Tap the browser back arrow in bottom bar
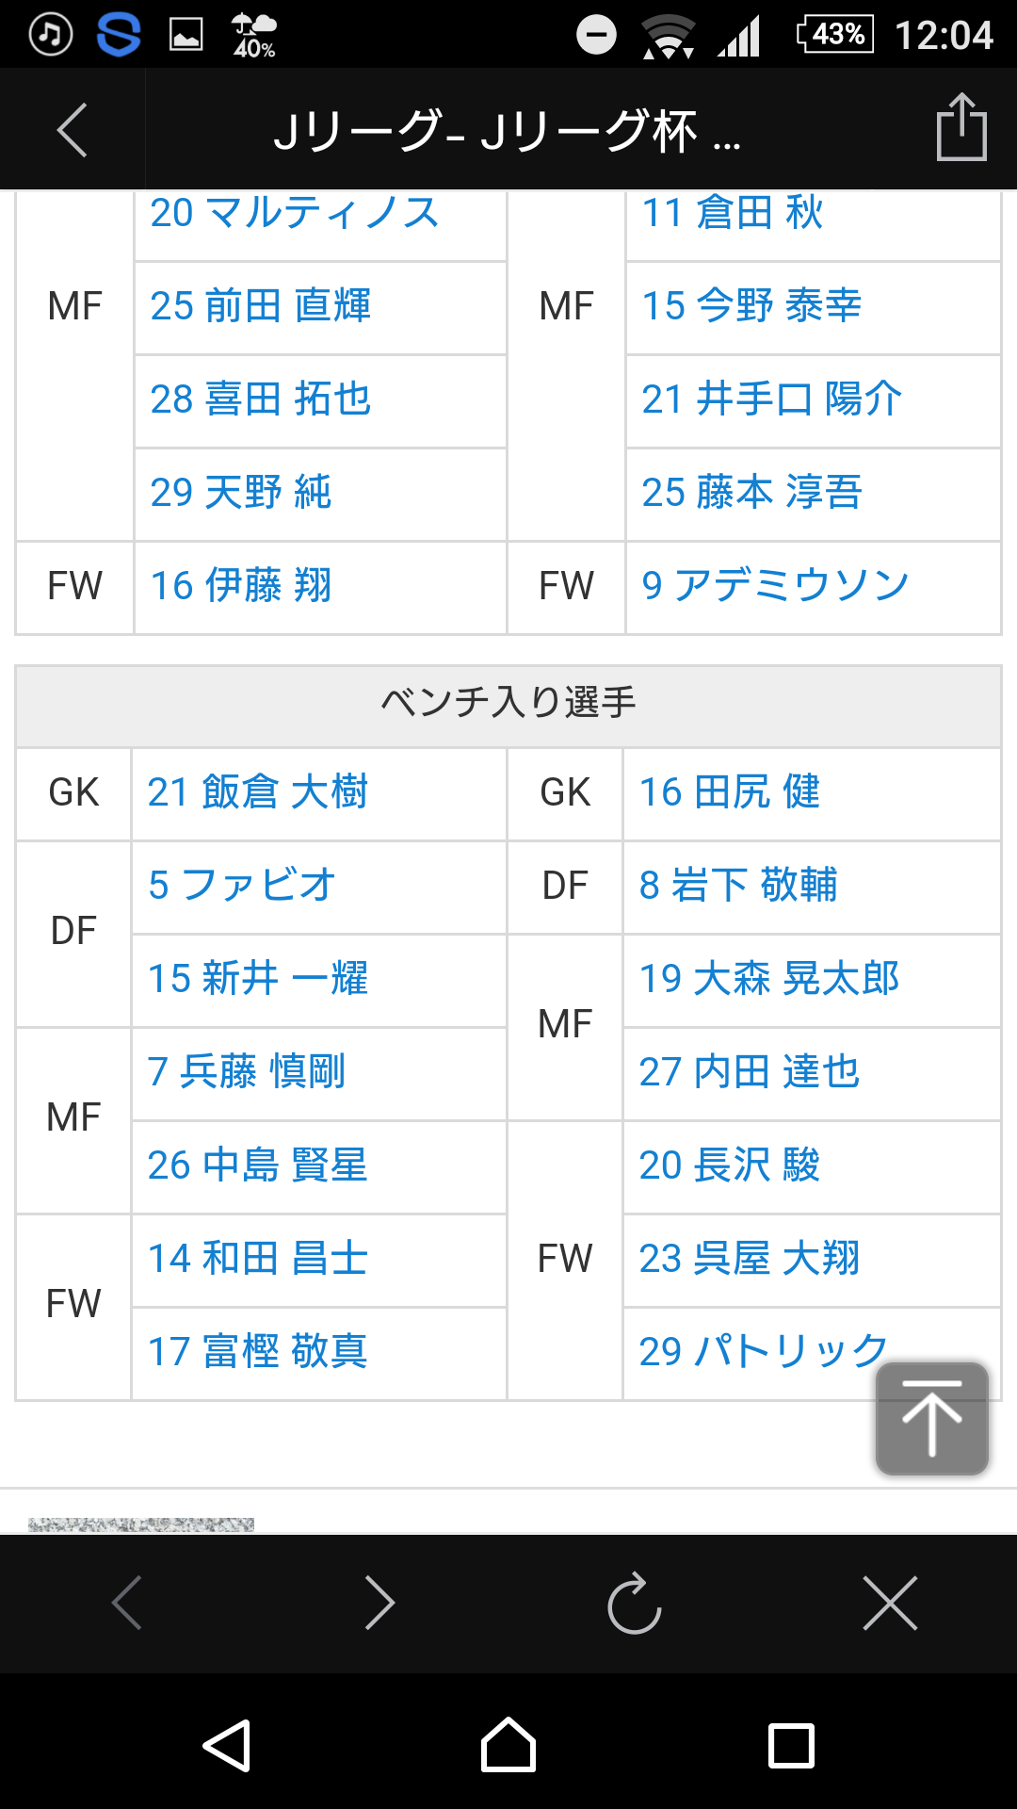Viewport: 1017px width, 1809px height. tap(127, 1603)
